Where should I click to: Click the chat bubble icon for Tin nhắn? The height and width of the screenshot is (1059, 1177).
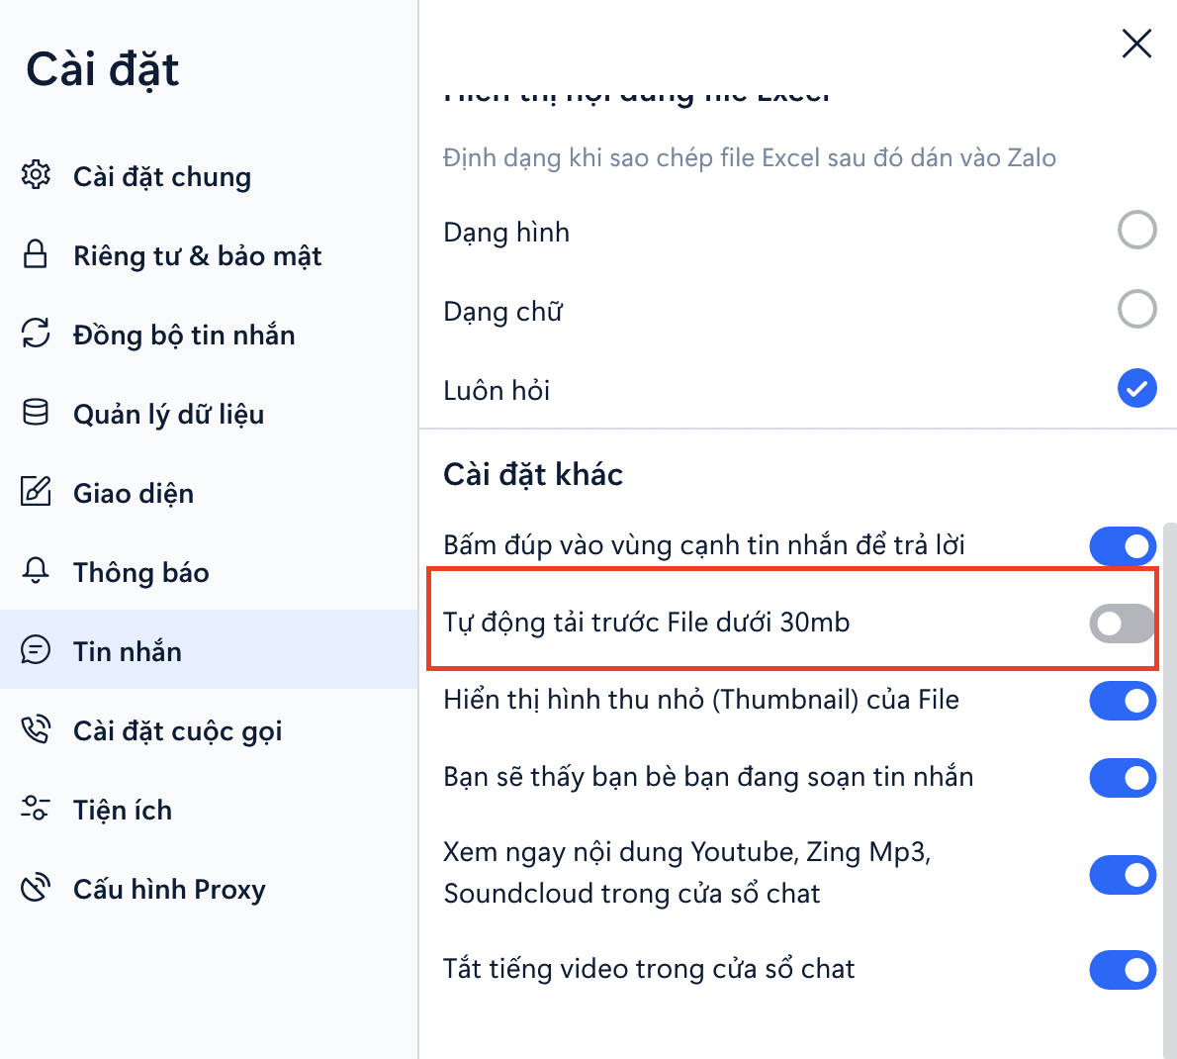pyautogui.click(x=36, y=650)
